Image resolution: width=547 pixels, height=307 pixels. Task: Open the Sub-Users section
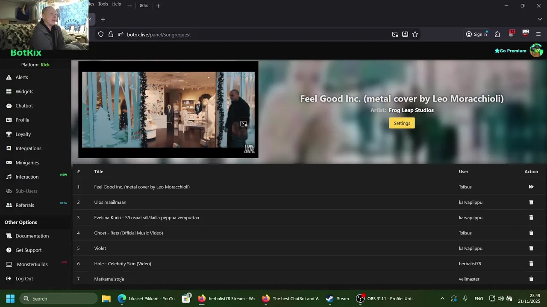[26, 191]
